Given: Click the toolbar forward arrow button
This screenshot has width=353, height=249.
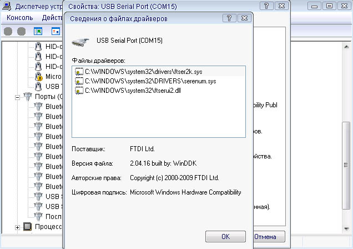Looking at the screenshot, I should tap(21, 32).
